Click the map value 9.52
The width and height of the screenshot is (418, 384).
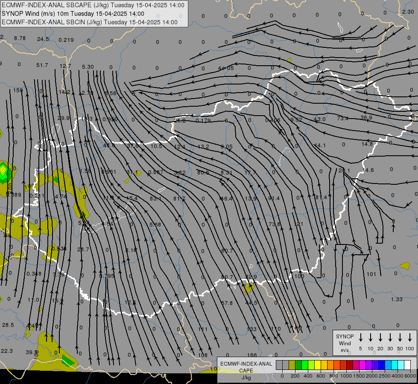pyautogui.click(x=296, y=119)
